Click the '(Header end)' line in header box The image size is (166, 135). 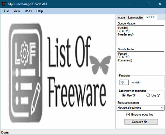125,34
